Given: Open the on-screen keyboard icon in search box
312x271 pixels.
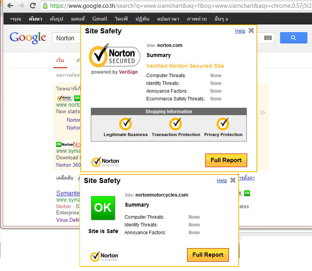Looking at the screenshot, I should click(x=268, y=38).
